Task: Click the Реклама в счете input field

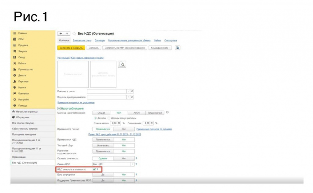Action: pos(107,91)
